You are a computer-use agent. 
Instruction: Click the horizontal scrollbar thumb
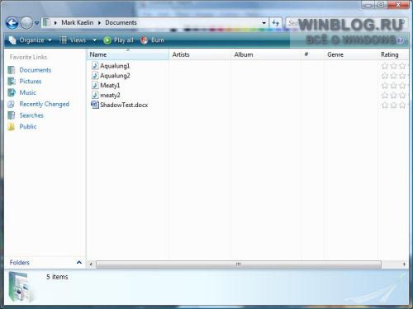(x=239, y=265)
